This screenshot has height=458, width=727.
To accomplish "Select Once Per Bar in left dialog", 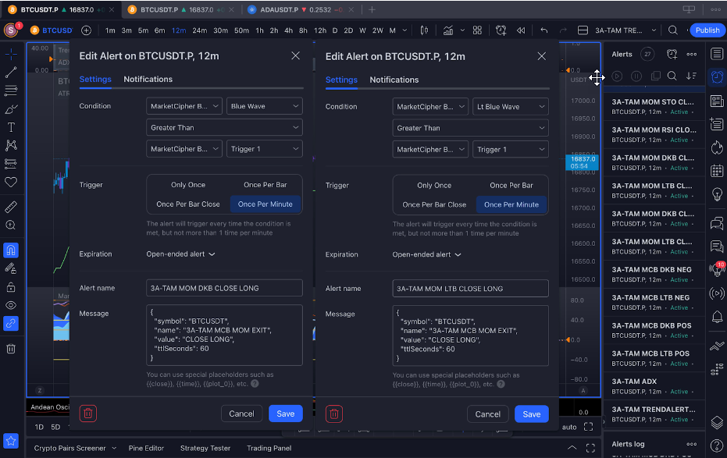I will pos(265,185).
